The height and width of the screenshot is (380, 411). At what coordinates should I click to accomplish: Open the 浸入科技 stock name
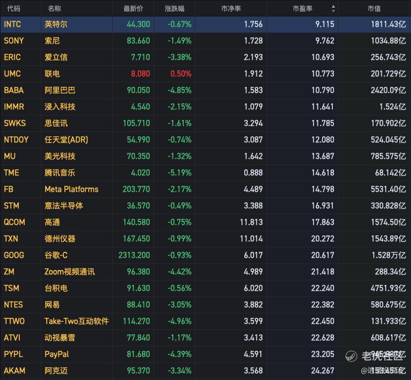pos(60,107)
